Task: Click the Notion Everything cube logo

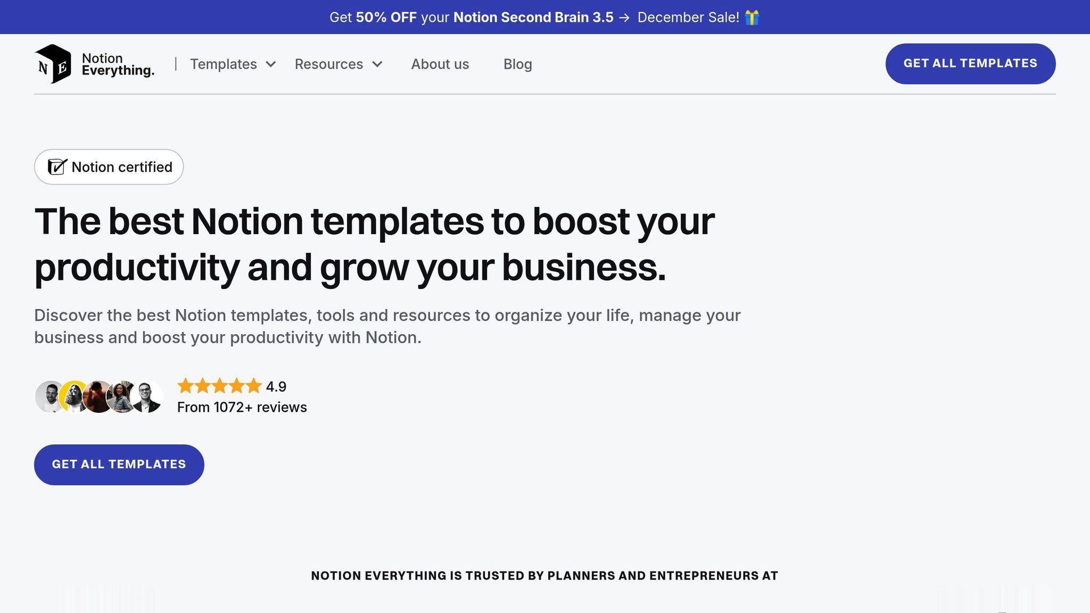Action: tap(53, 64)
